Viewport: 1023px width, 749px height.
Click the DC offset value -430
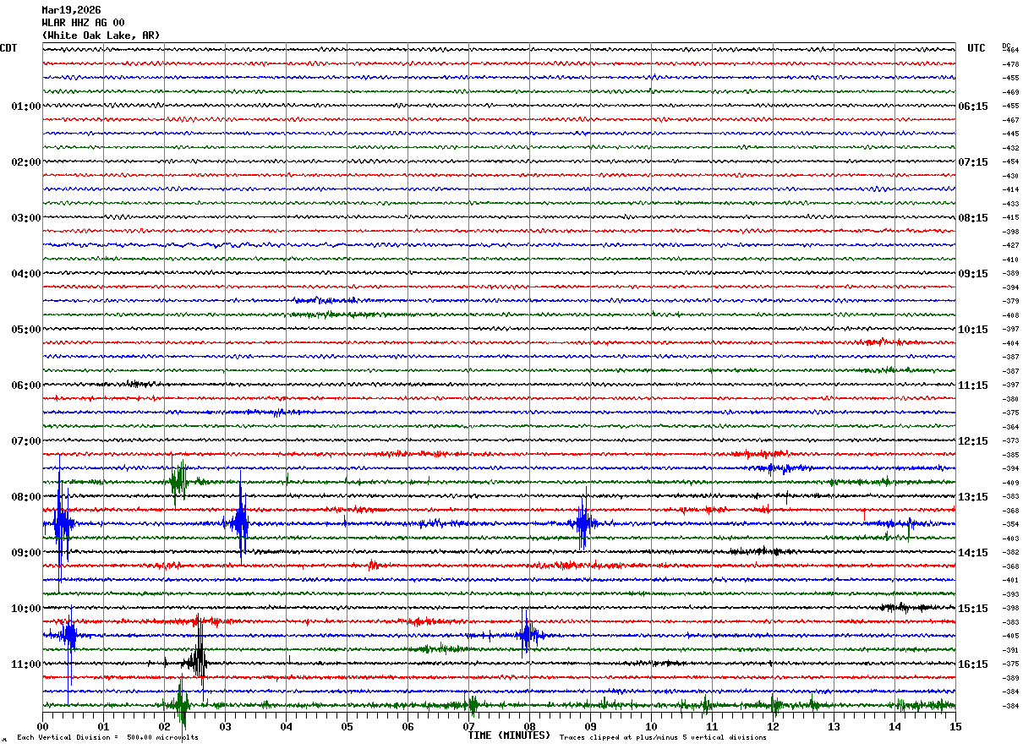[1010, 176]
